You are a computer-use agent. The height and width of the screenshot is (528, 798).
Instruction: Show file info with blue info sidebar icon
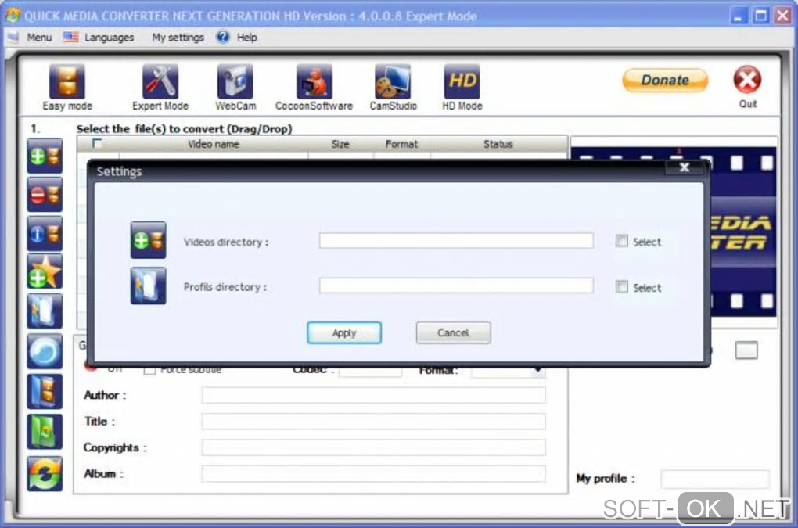(x=45, y=233)
